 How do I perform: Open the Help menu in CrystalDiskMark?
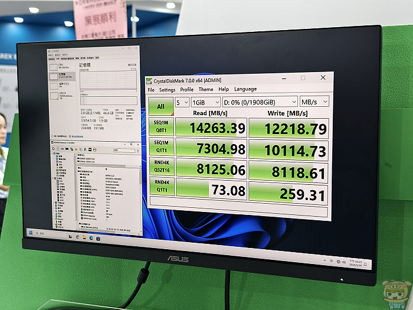click(224, 89)
